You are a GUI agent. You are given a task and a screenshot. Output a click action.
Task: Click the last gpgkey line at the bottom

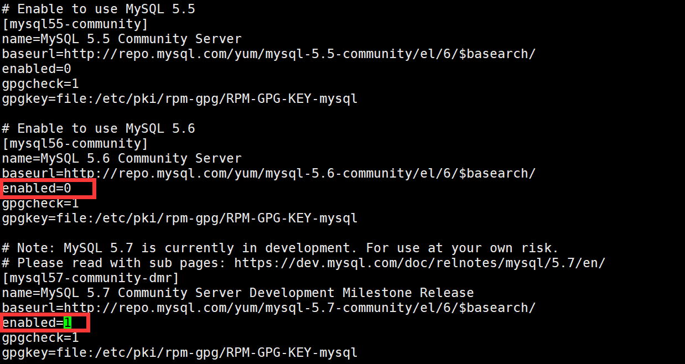click(180, 352)
